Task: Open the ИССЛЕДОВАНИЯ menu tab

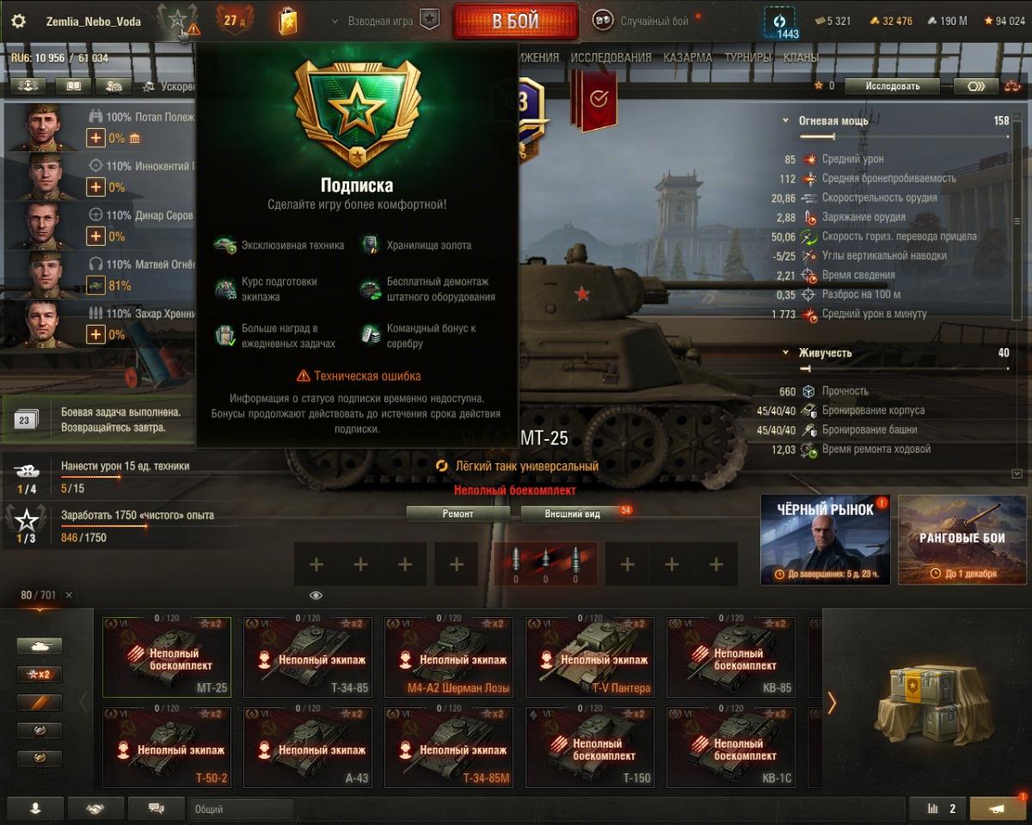Action: (611, 58)
